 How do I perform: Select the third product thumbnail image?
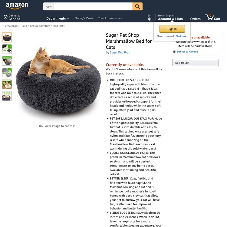(7, 61)
